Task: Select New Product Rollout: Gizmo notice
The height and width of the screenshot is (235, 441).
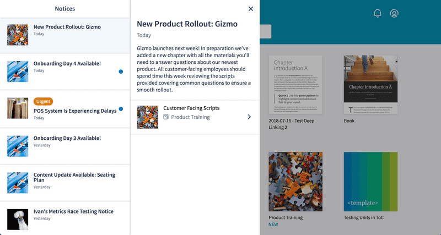Action: (x=65, y=35)
